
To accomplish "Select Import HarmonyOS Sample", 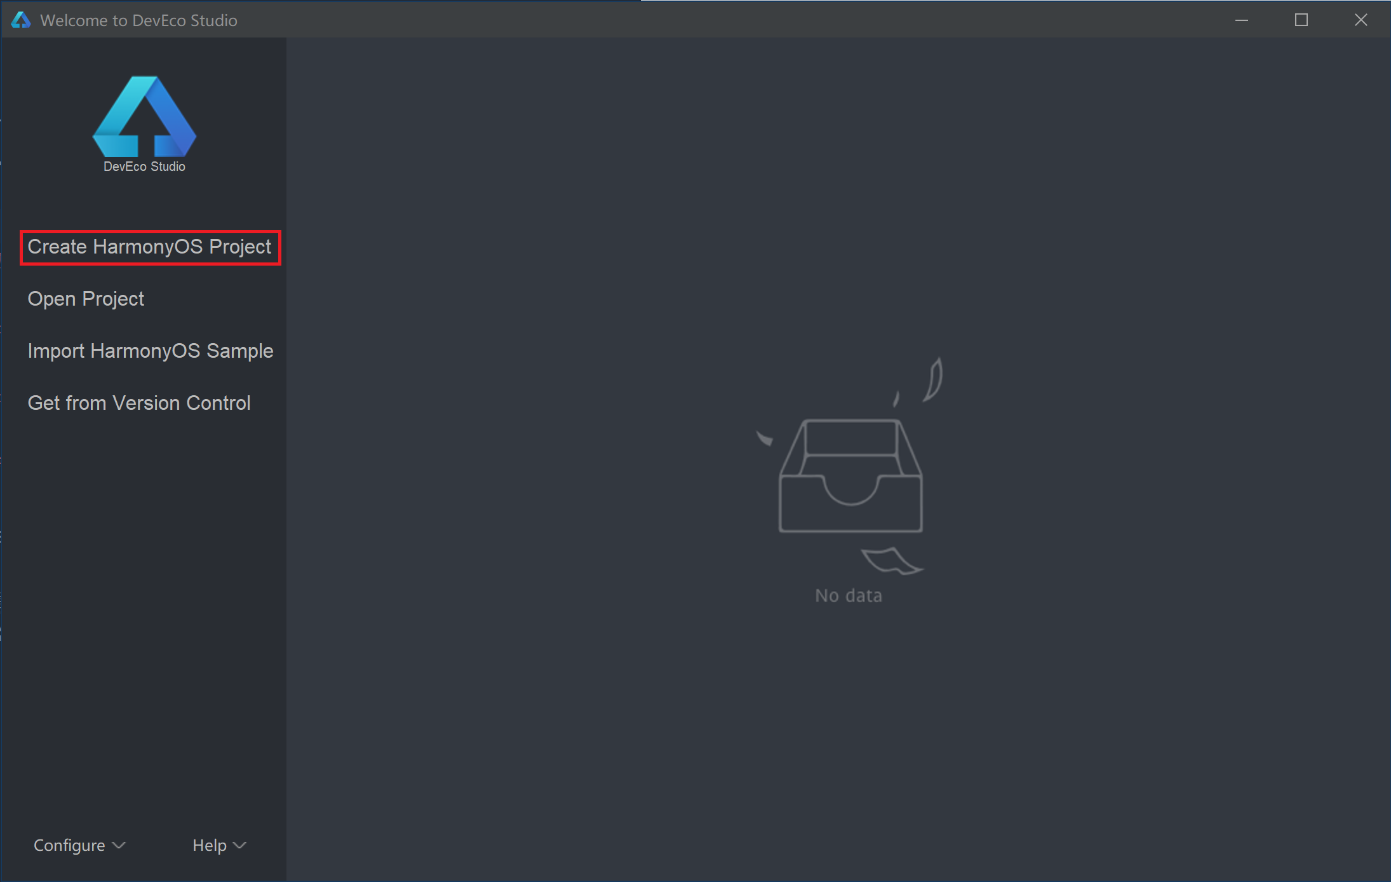I will coord(151,351).
